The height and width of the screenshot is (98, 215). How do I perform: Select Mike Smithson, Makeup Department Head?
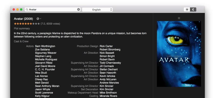[x=108, y=93]
